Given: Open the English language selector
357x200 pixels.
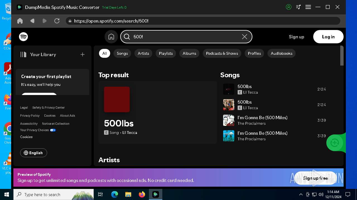Looking at the screenshot, I should [33, 153].
